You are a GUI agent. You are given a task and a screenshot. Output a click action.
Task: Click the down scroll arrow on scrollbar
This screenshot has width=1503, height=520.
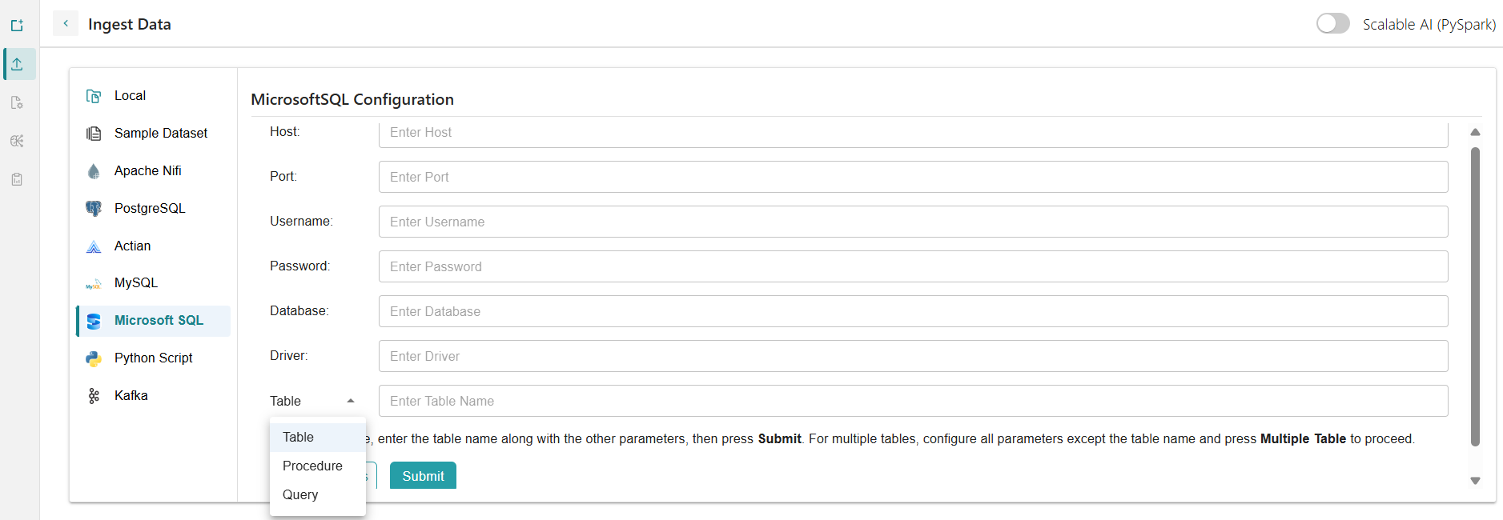tap(1476, 480)
